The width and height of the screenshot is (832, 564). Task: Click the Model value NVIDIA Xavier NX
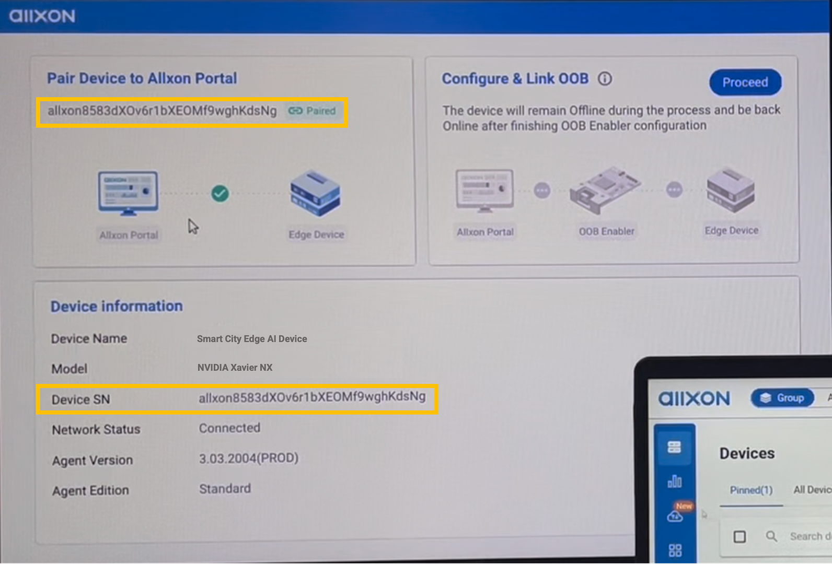click(235, 368)
